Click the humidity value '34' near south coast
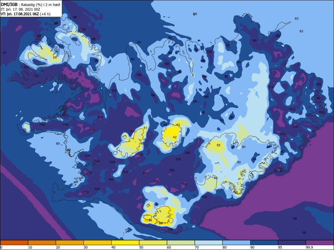 [150, 220]
